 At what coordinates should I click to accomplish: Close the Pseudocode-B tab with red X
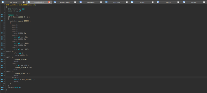point(49,2)
